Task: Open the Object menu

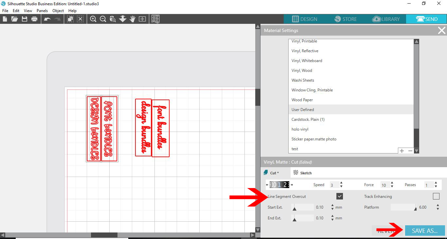Action: pyautogui.click(x=58, y=11)
